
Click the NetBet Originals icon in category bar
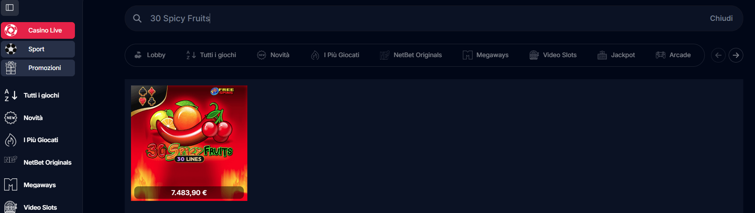[385, 55]
